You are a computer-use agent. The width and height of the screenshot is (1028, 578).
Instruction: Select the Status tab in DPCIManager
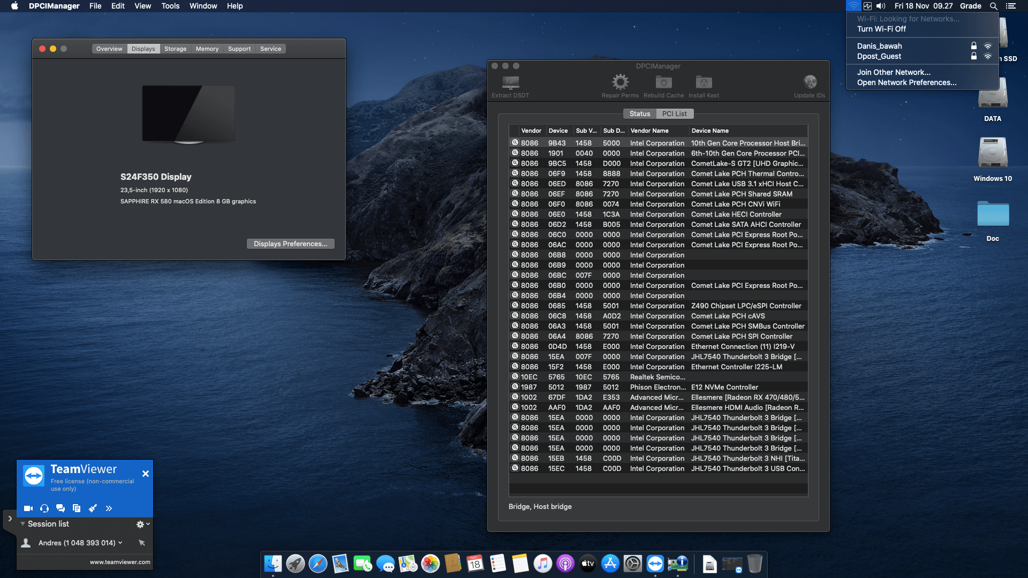[640, 114]
